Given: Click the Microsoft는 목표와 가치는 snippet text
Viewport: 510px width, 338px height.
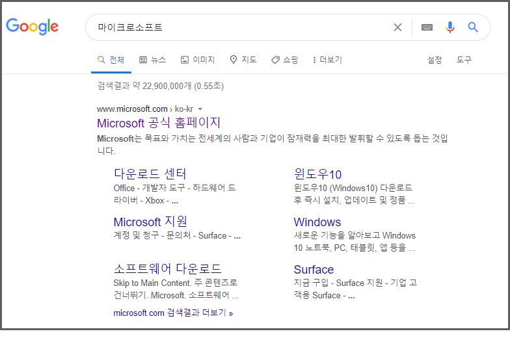Looking at the screenshot, I should click(x=272, y=144).
